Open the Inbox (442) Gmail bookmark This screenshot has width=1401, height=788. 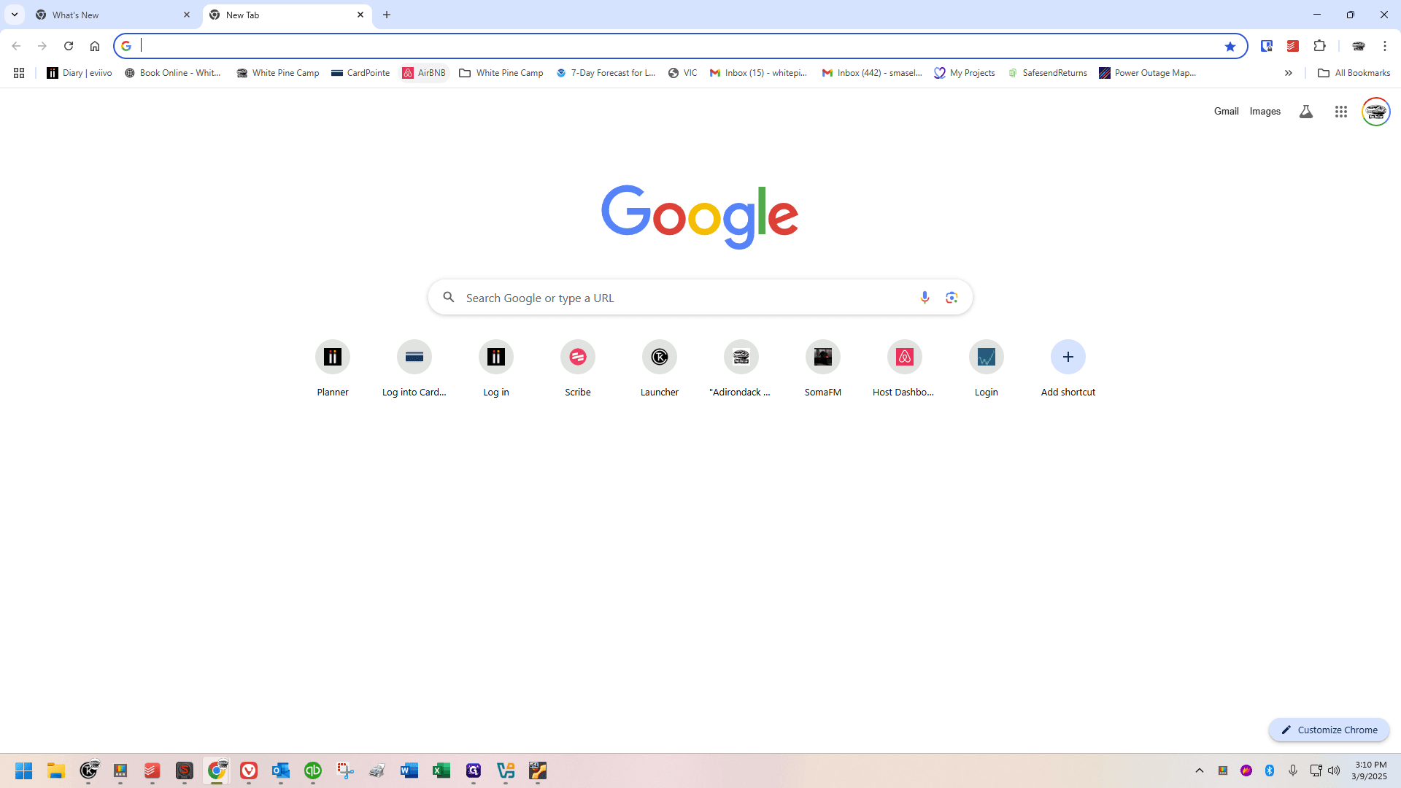click(872, 73)
